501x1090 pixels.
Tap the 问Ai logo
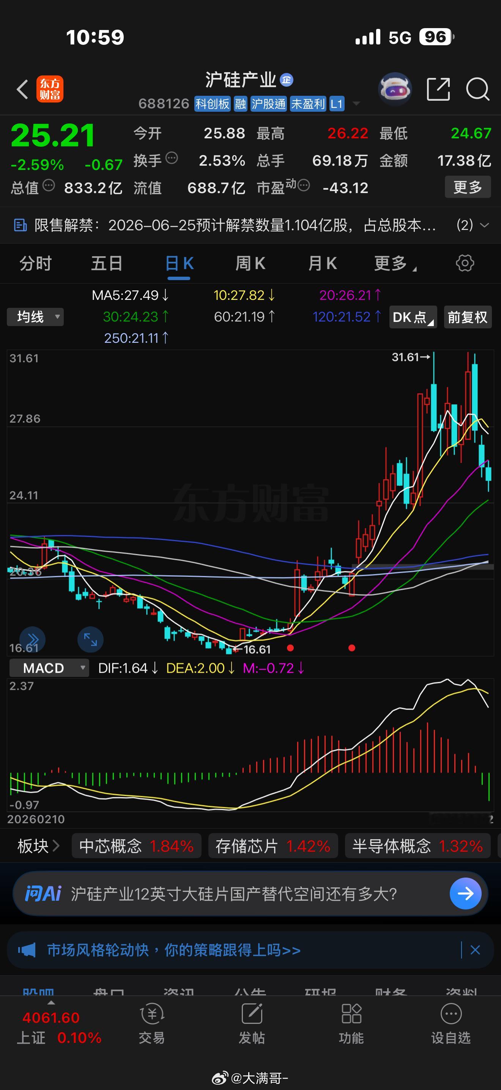(43, 894)
